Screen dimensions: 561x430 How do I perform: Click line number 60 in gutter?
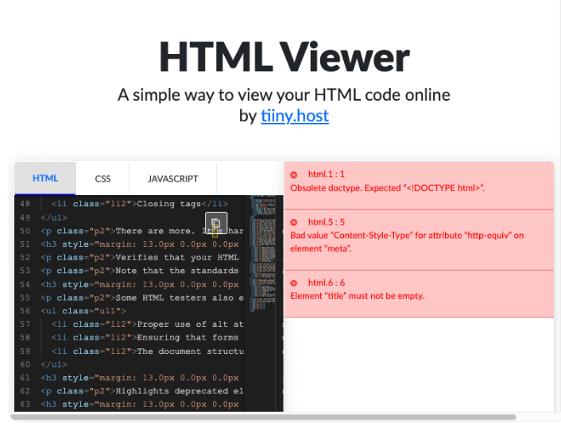click(25, 365)
